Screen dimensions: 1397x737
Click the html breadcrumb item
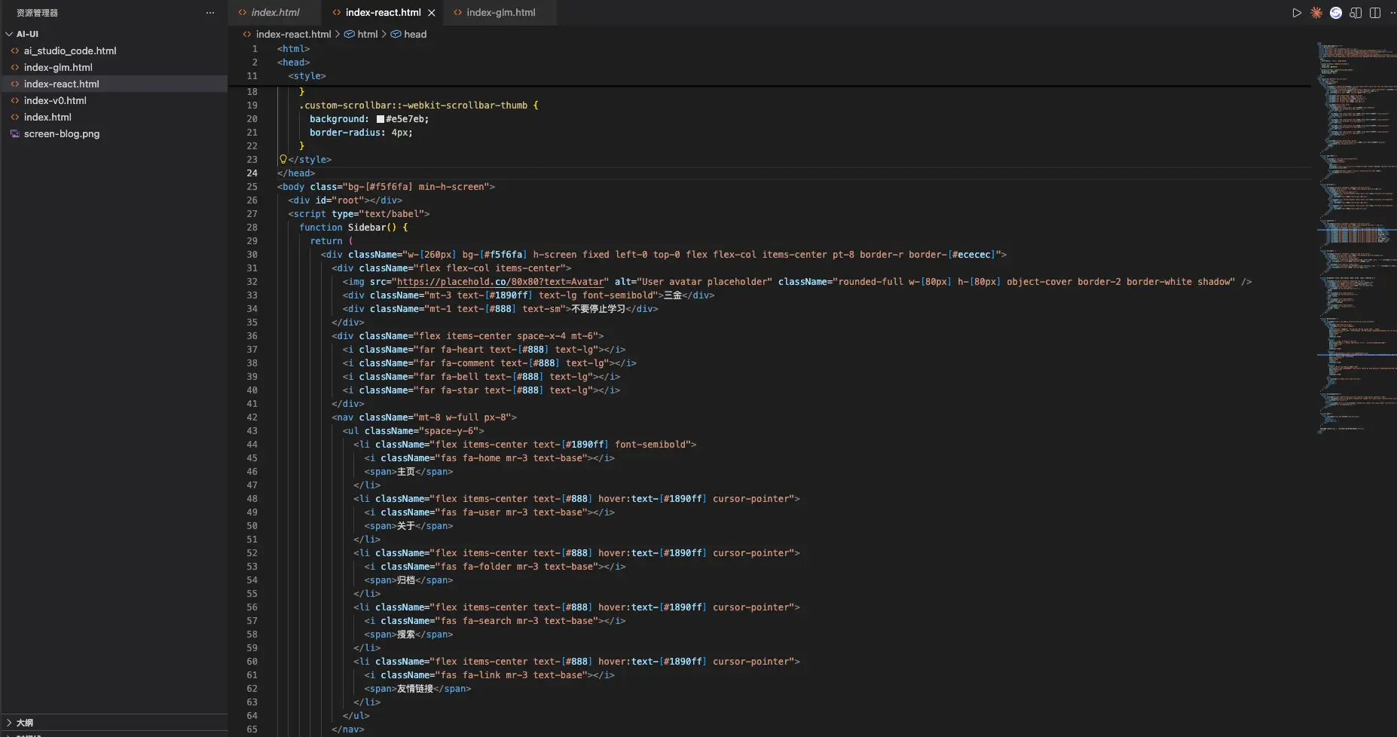click(x=367, y=34)
